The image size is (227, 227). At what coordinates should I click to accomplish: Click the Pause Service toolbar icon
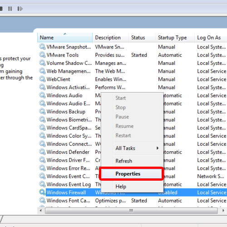coord(10,9)
